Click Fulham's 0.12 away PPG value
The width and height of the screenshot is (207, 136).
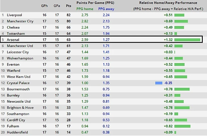pyautogui.click(x=106, y=126)
